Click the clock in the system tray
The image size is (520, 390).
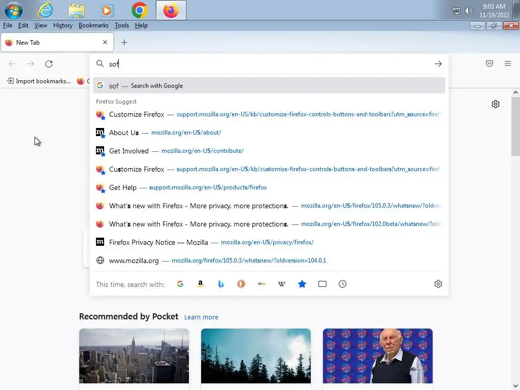click(494, 11)
